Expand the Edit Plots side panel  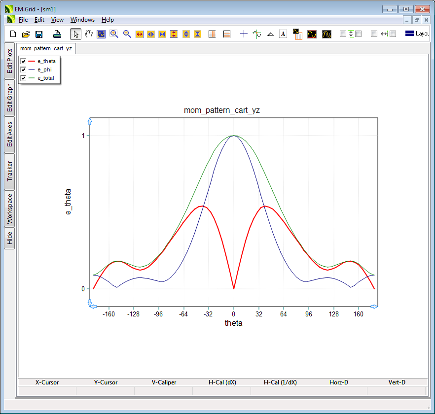(9, 61)
